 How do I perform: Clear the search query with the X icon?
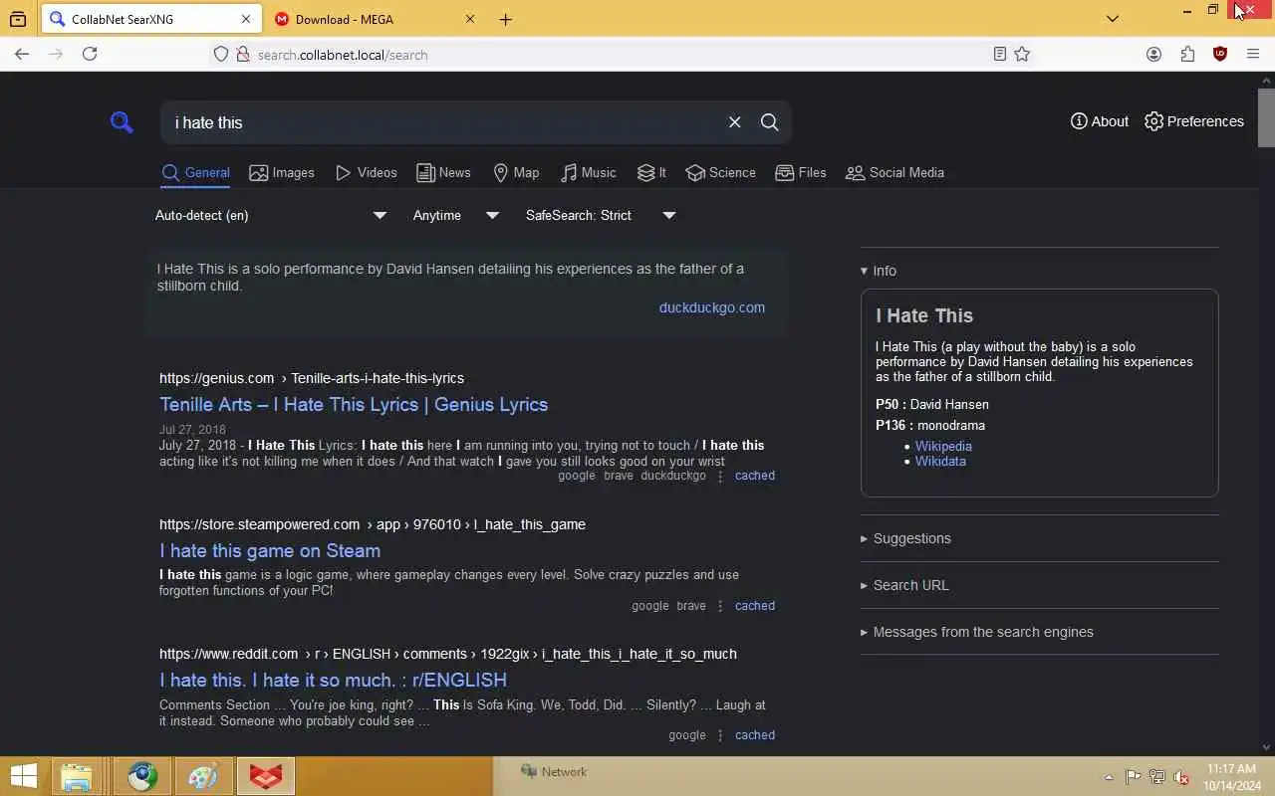(x=734, y=122)
